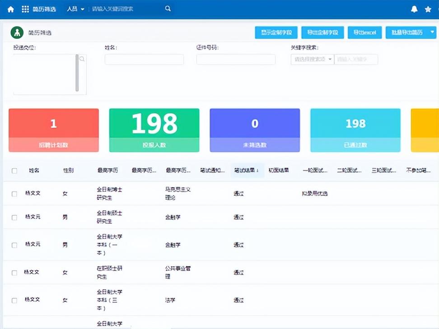Screen dimensions: 439x329
Task: Sort by the 姓名 column header
Action: coord(34,171)
